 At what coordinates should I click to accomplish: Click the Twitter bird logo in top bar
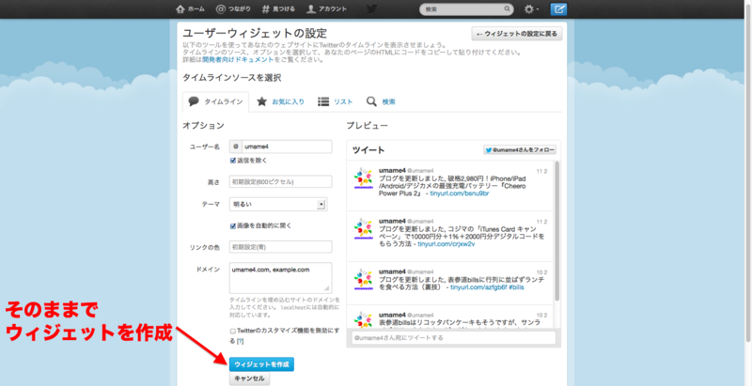pyautogui.click(x=371, y=9)
